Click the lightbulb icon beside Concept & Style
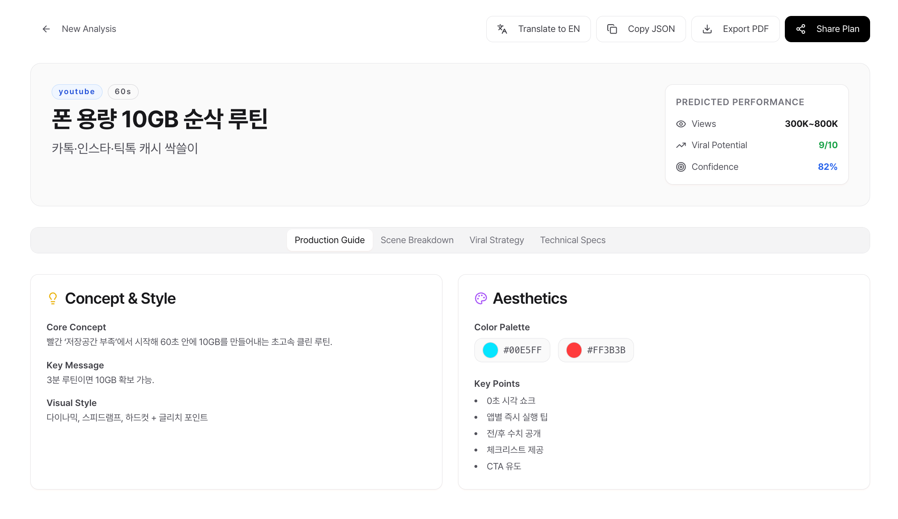Viewport: 898px width, 519px height. [52, 298]
